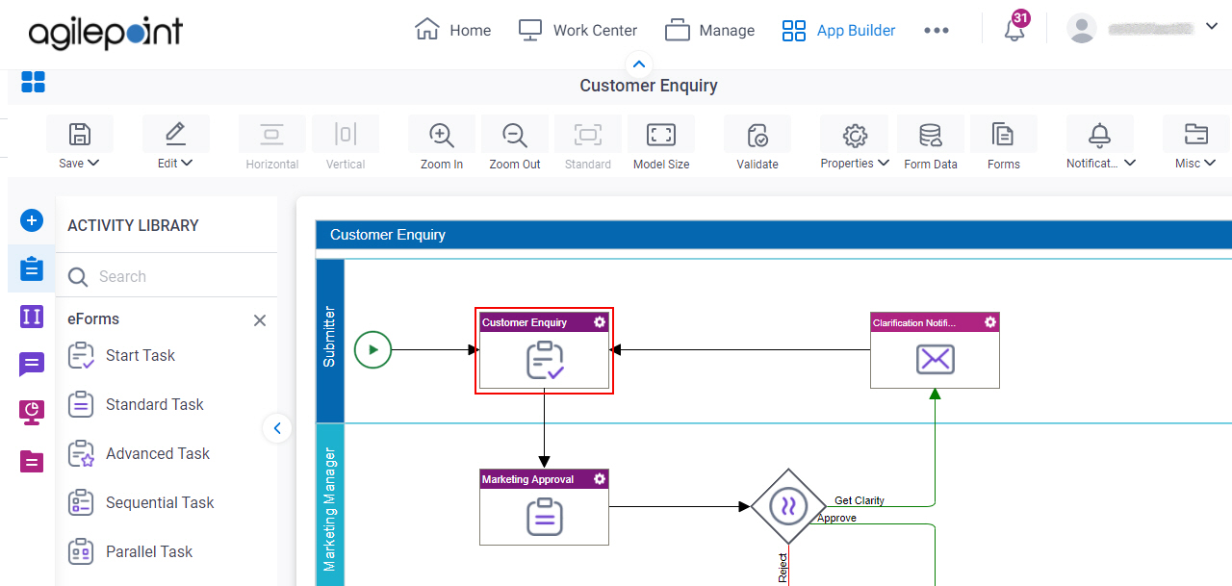Select the magenta folder sidebar tab
1232x586 pixels.
pyautogui.click(x=32, y=462)
